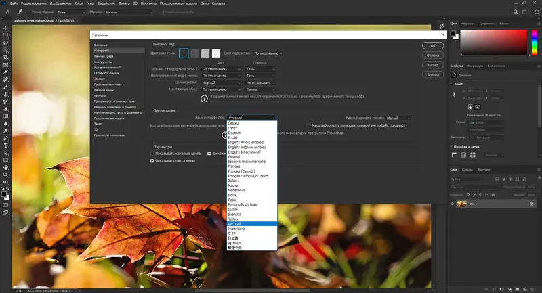Collapse the 'Линейки и сетки' section
Image resolution: width=542 pixels, height=293 pixels.
click(x=451, y=147)
